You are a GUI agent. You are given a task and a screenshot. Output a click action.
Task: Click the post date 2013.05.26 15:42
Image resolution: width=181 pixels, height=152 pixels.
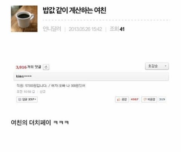85,29
